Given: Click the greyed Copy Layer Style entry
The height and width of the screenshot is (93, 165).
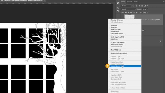Looking at the screenshot, I should tap(116, 75).
